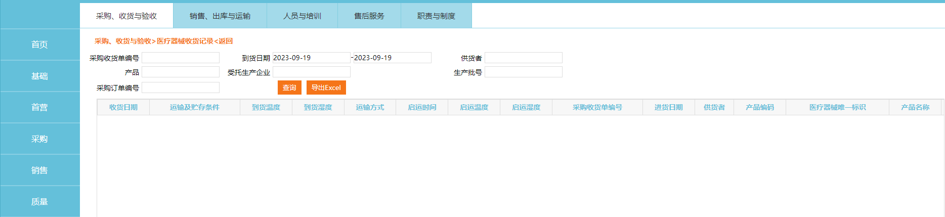Screen dimensions: 945x217
Task: Click the 运输方式 column header
Action: point(370,107)
